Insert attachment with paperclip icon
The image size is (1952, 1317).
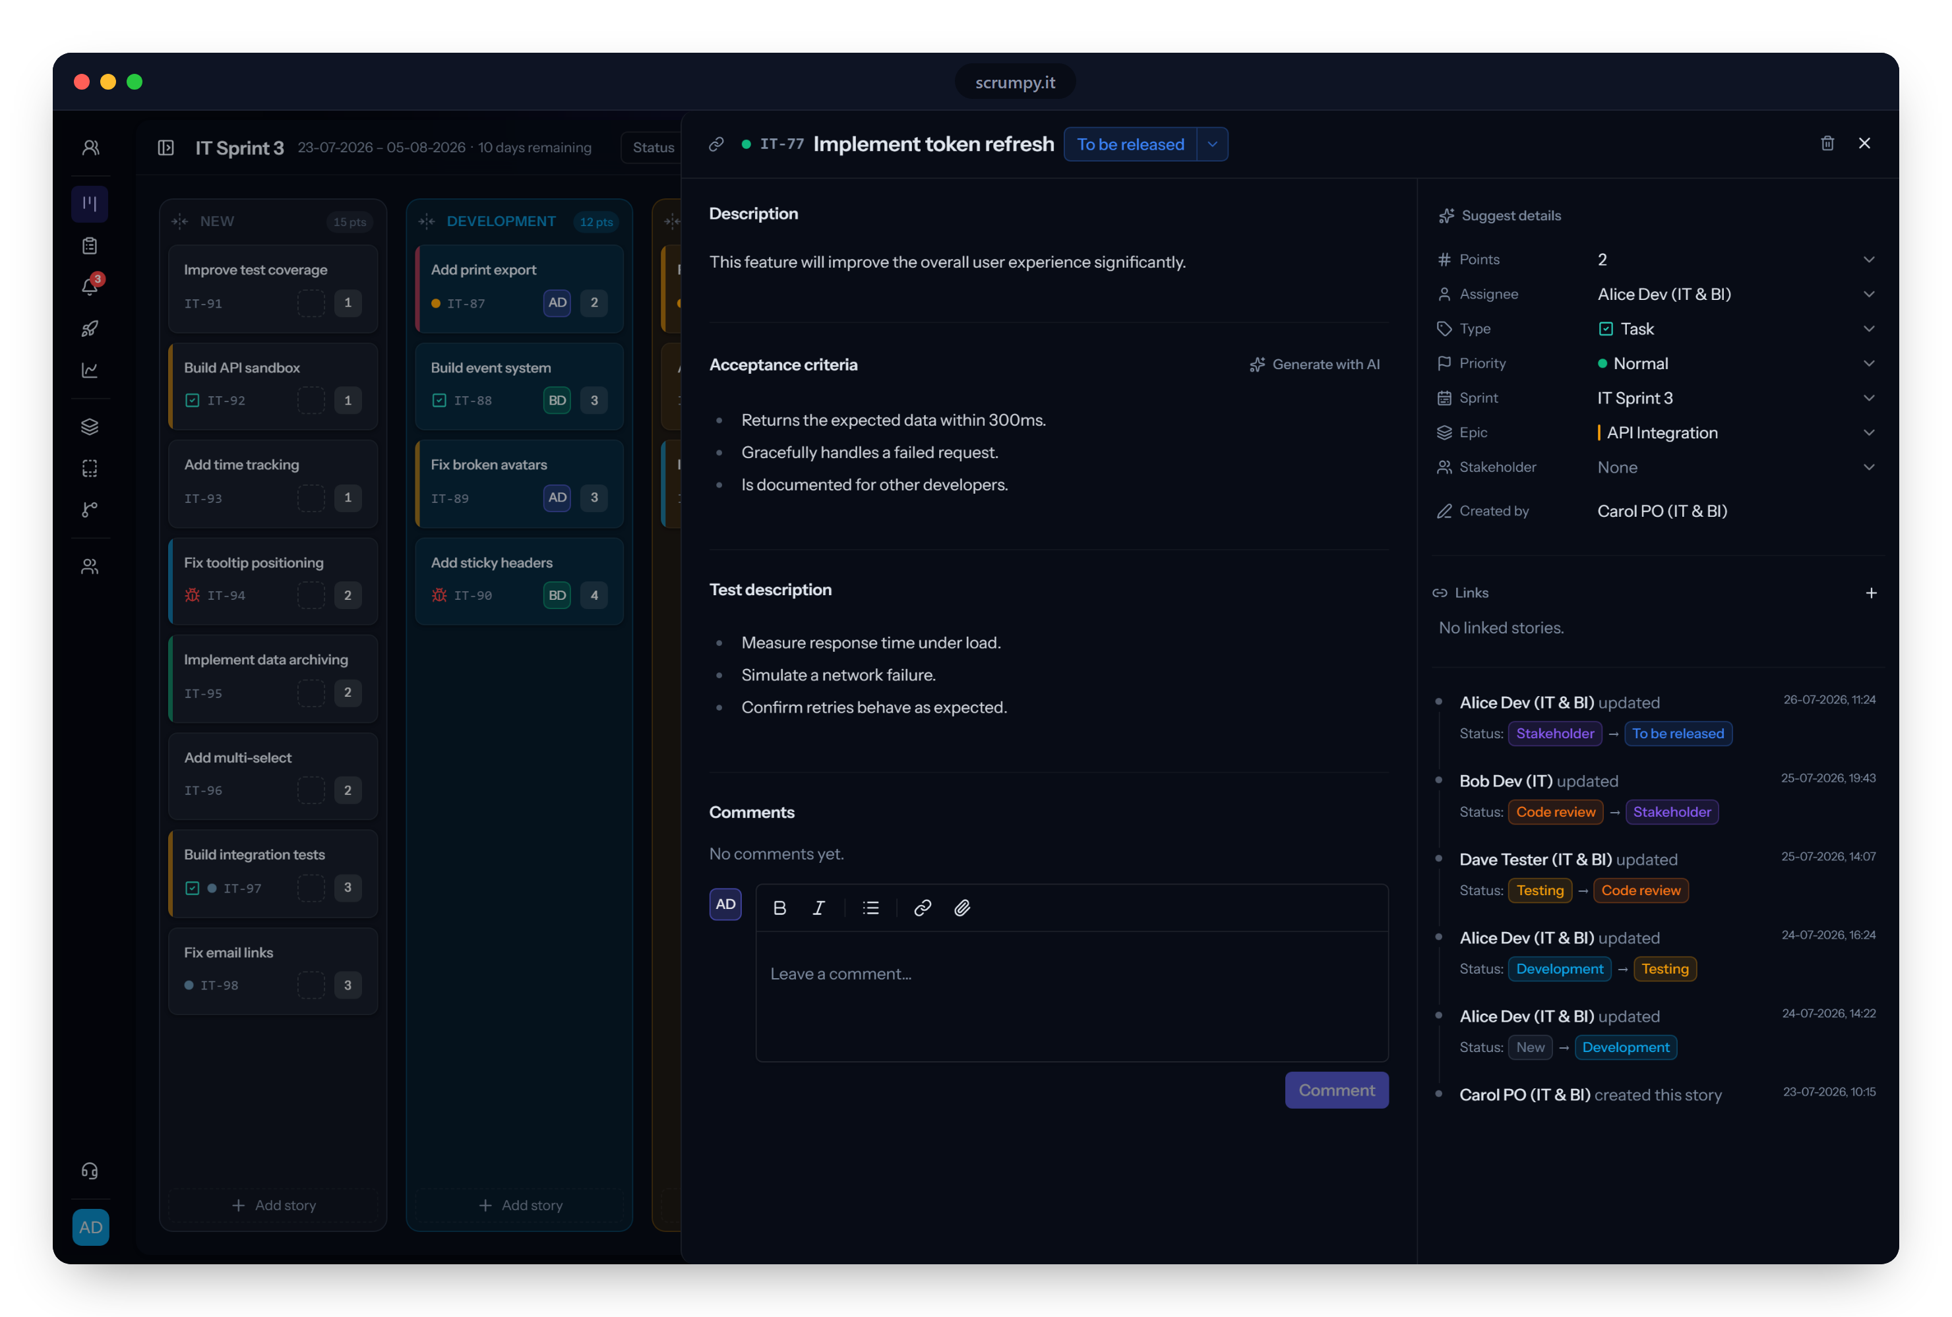[963, 908]
